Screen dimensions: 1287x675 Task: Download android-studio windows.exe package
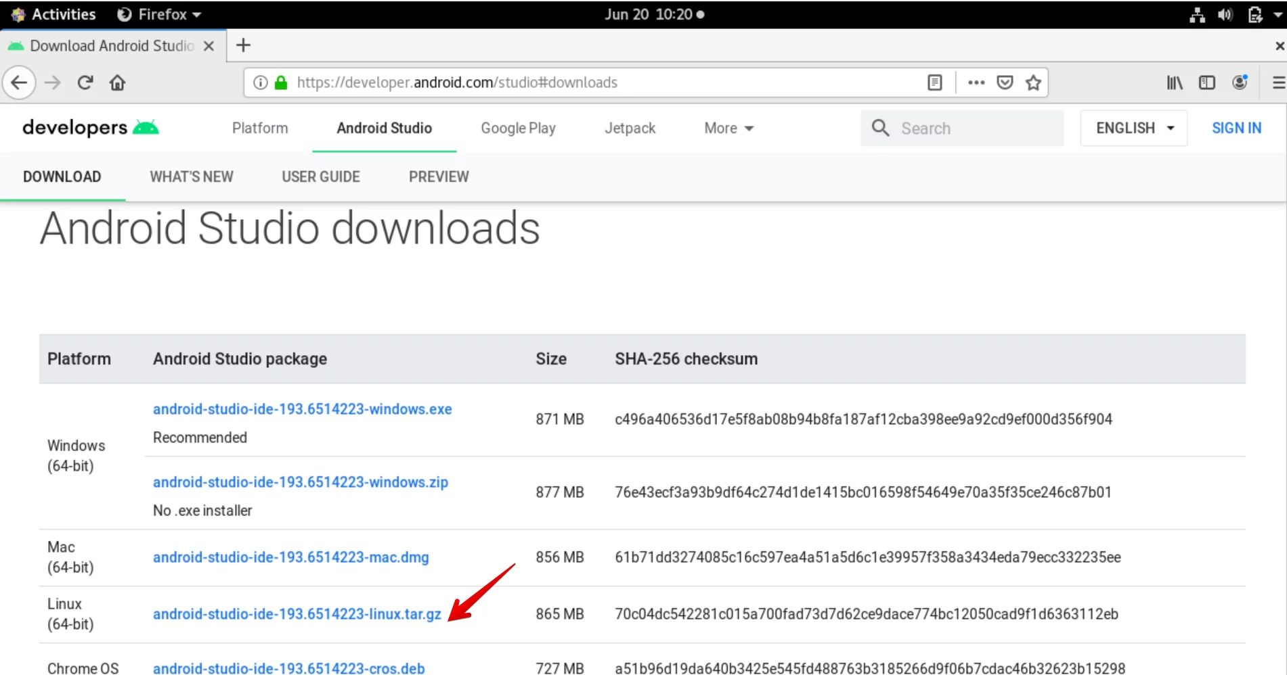(x=302, y=409)
